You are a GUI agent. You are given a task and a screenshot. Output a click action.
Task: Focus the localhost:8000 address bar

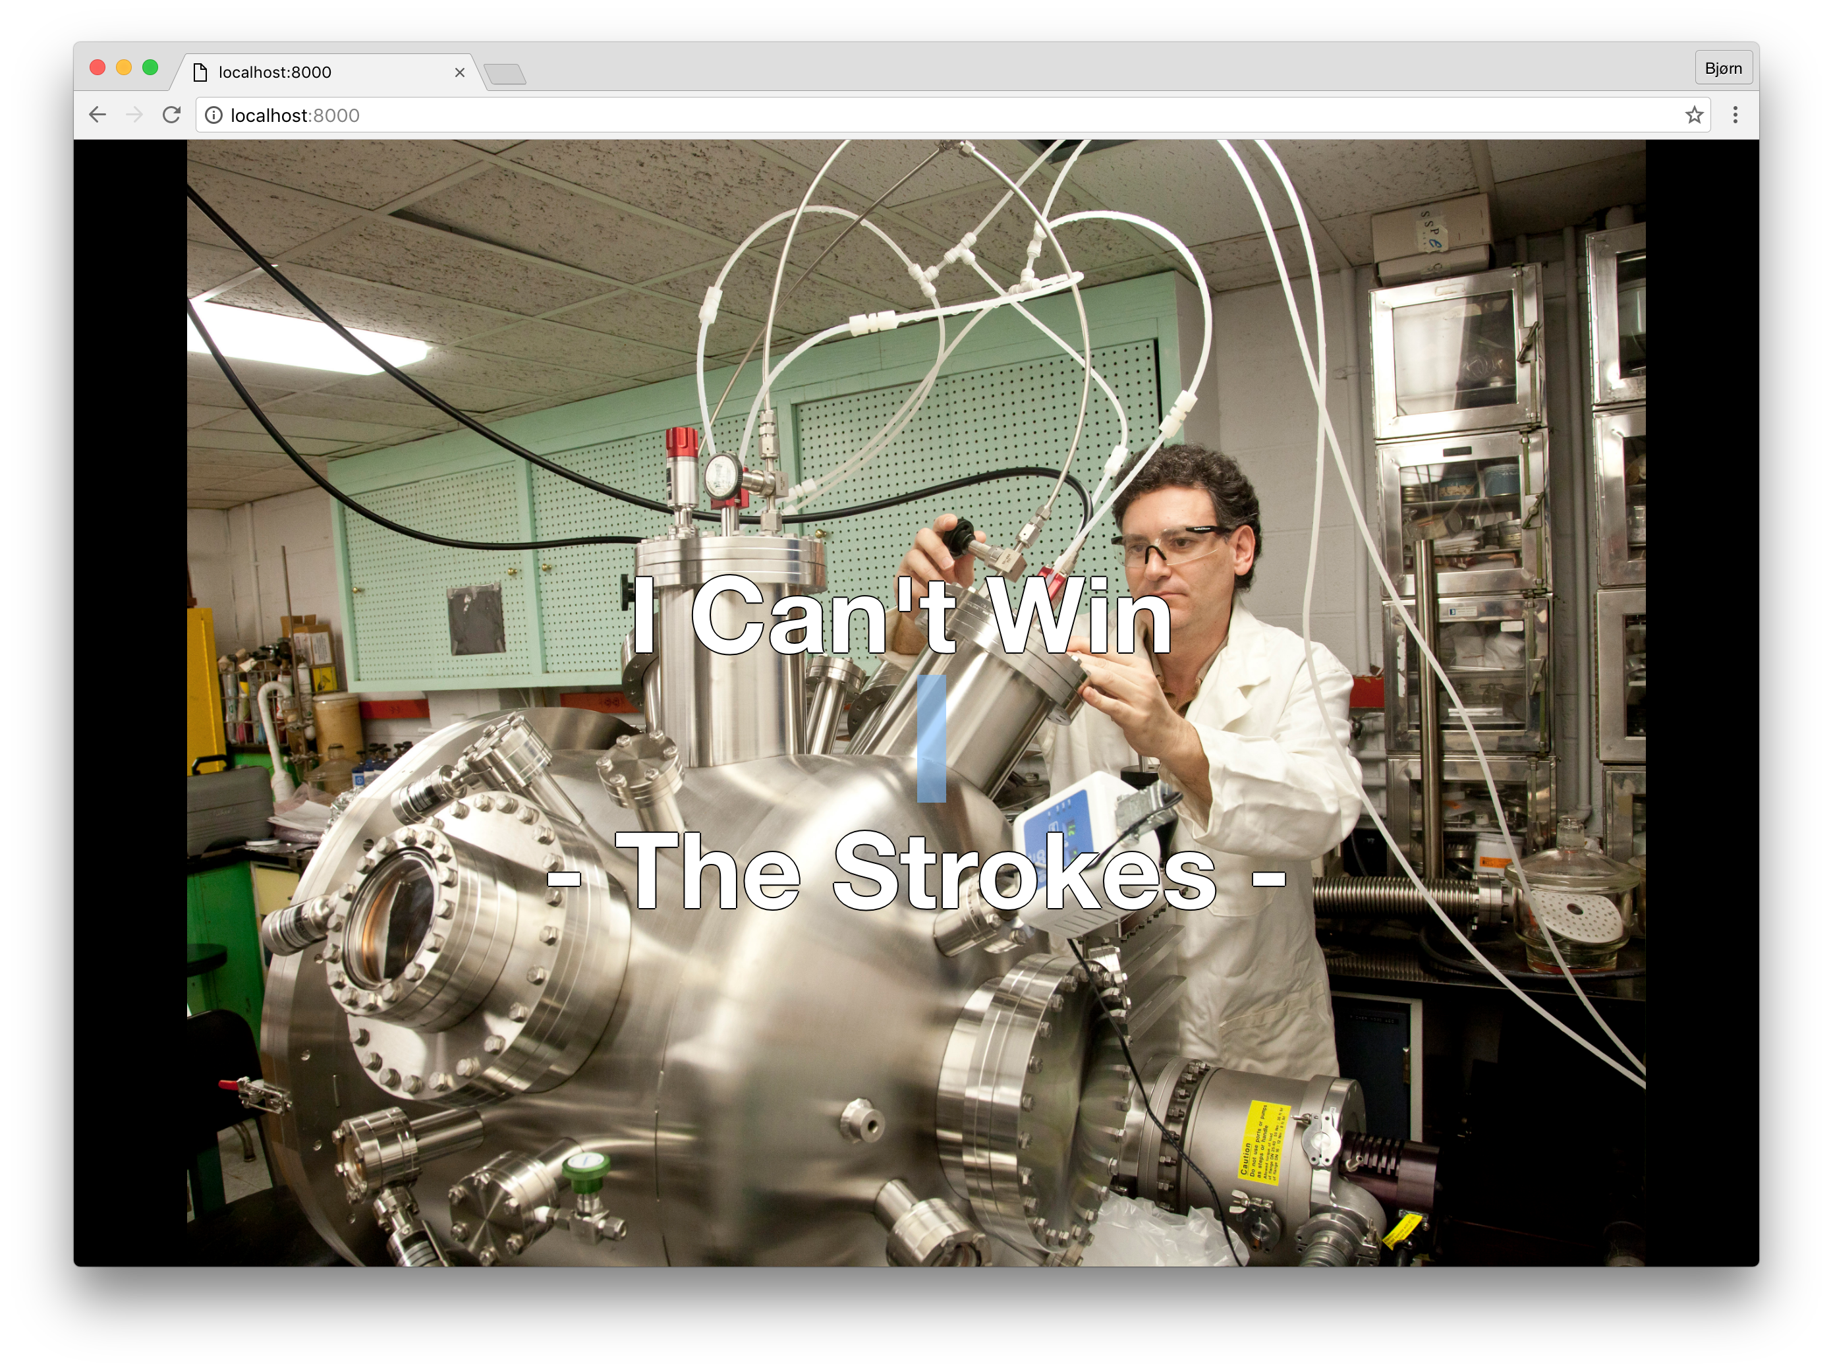pos(911,115)
